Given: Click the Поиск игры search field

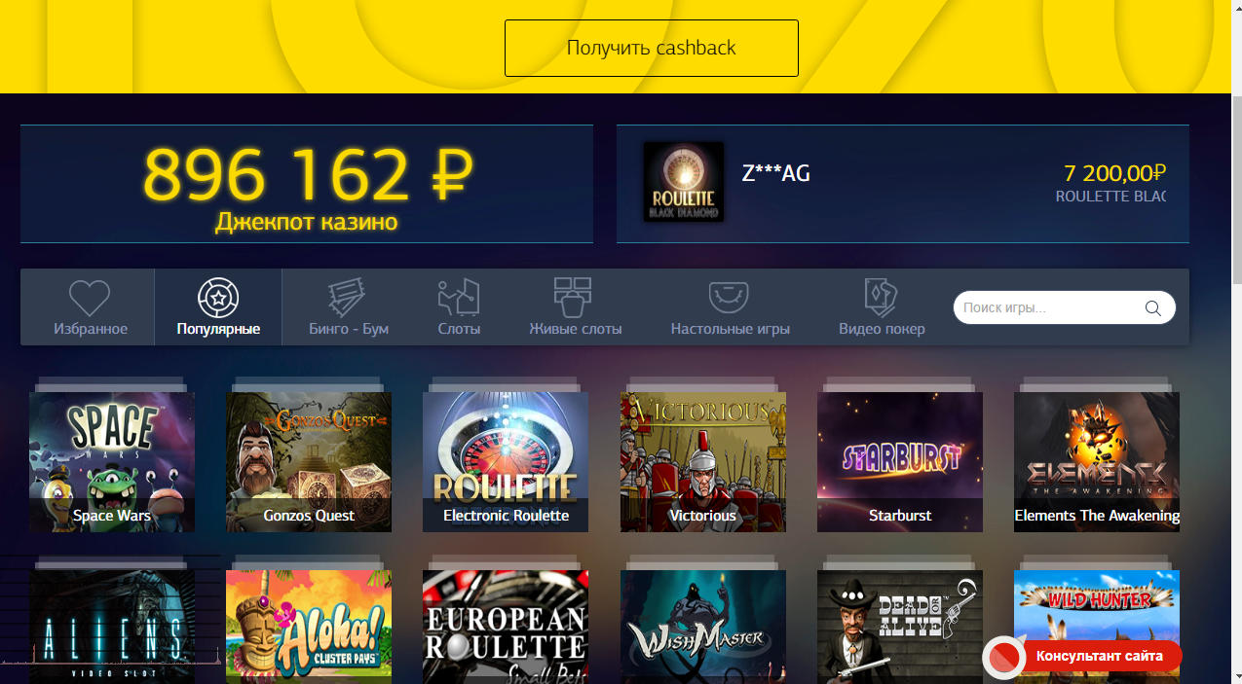Looking at the screenshot, I should click(1065, 307).
